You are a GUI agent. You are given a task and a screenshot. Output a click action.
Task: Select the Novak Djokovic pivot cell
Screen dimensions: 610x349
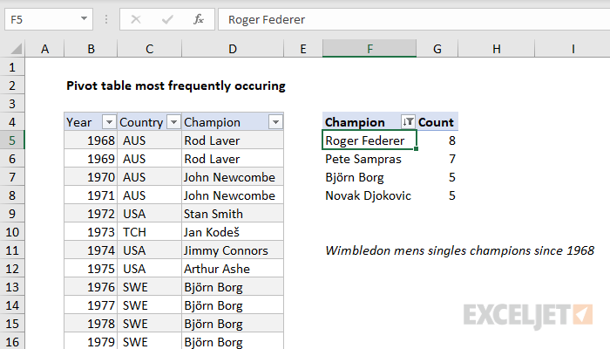(369, 195)
